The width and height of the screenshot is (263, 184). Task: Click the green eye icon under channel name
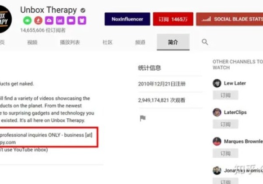pos(27,21)
